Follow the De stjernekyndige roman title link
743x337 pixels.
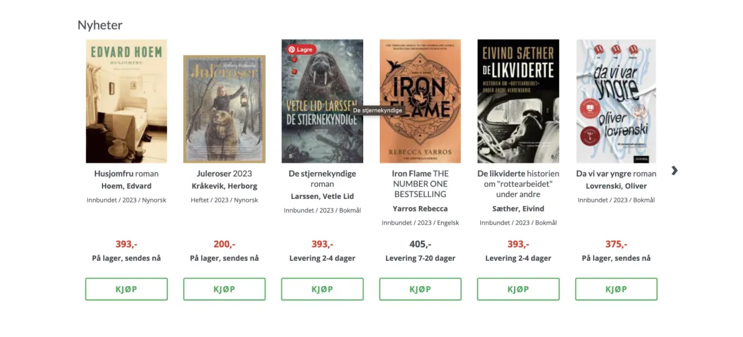tap(322, 178)
